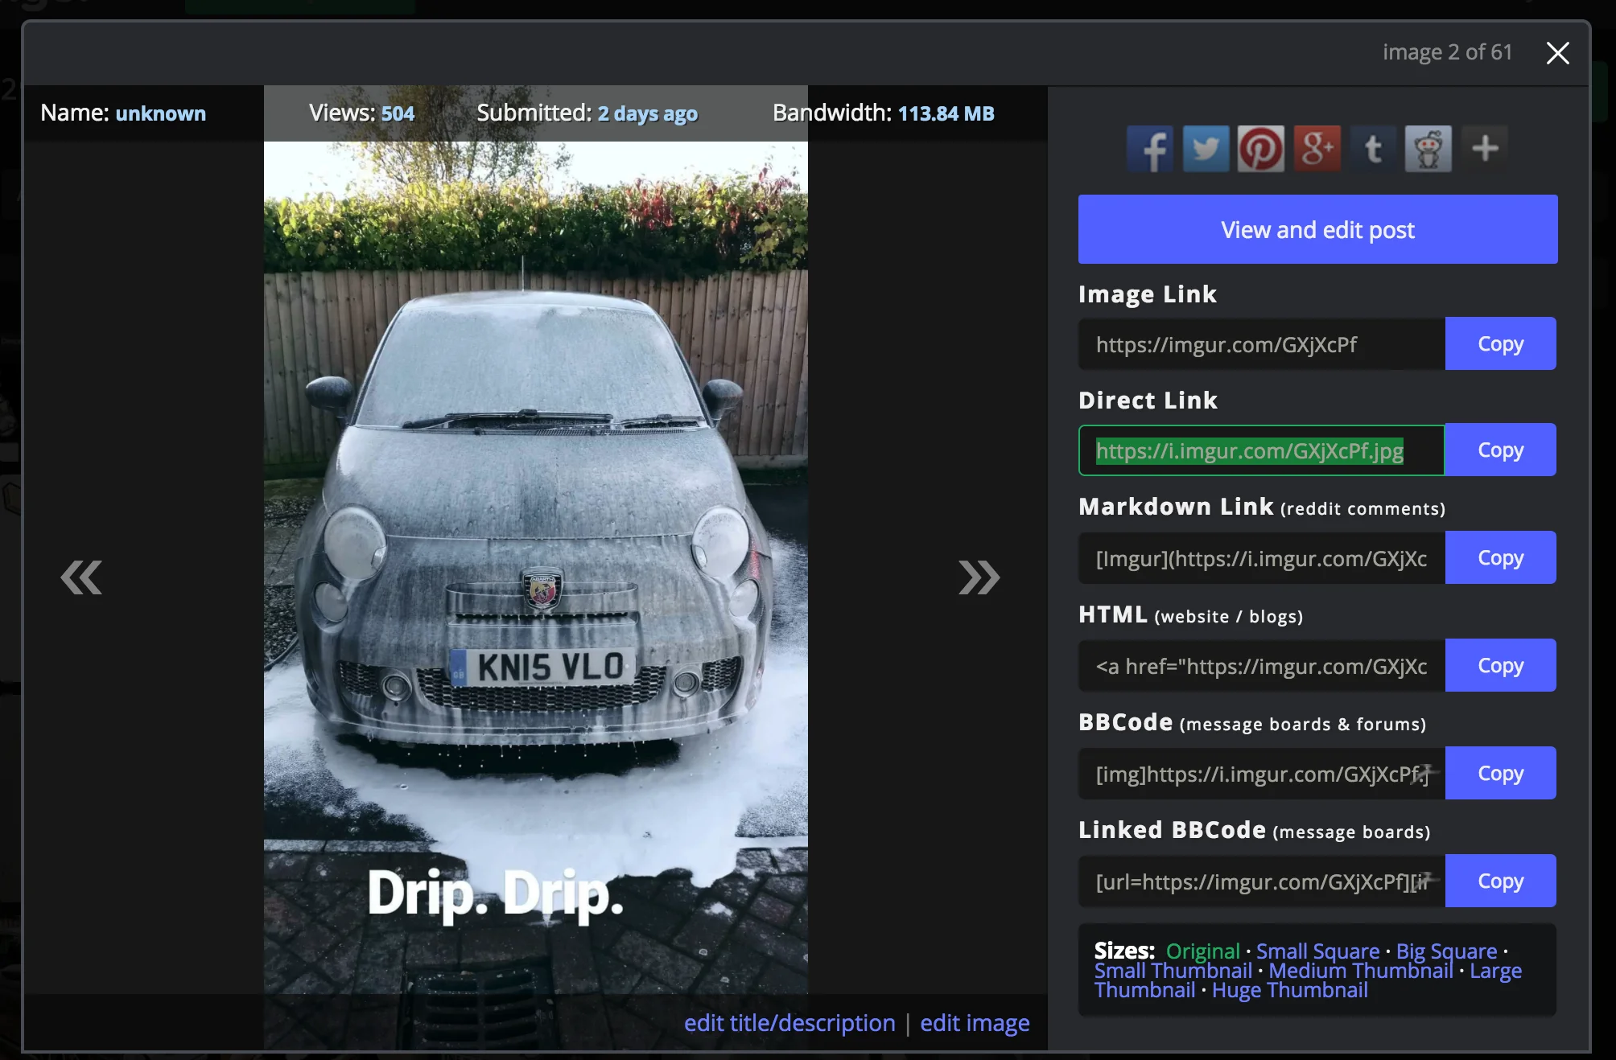The width and height of the screenshot is (1616, 1060).
Task: Choose Small Thumbnail size link
Action: point(1173,971)
